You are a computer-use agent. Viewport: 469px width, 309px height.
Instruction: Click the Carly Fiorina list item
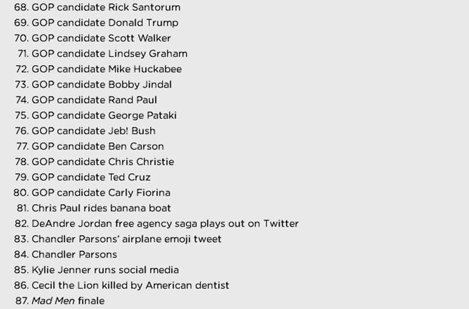pyautogui.click(x=92, y=193)
